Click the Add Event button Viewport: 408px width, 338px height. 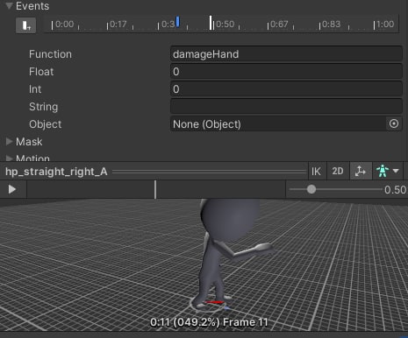pos(25,25)
